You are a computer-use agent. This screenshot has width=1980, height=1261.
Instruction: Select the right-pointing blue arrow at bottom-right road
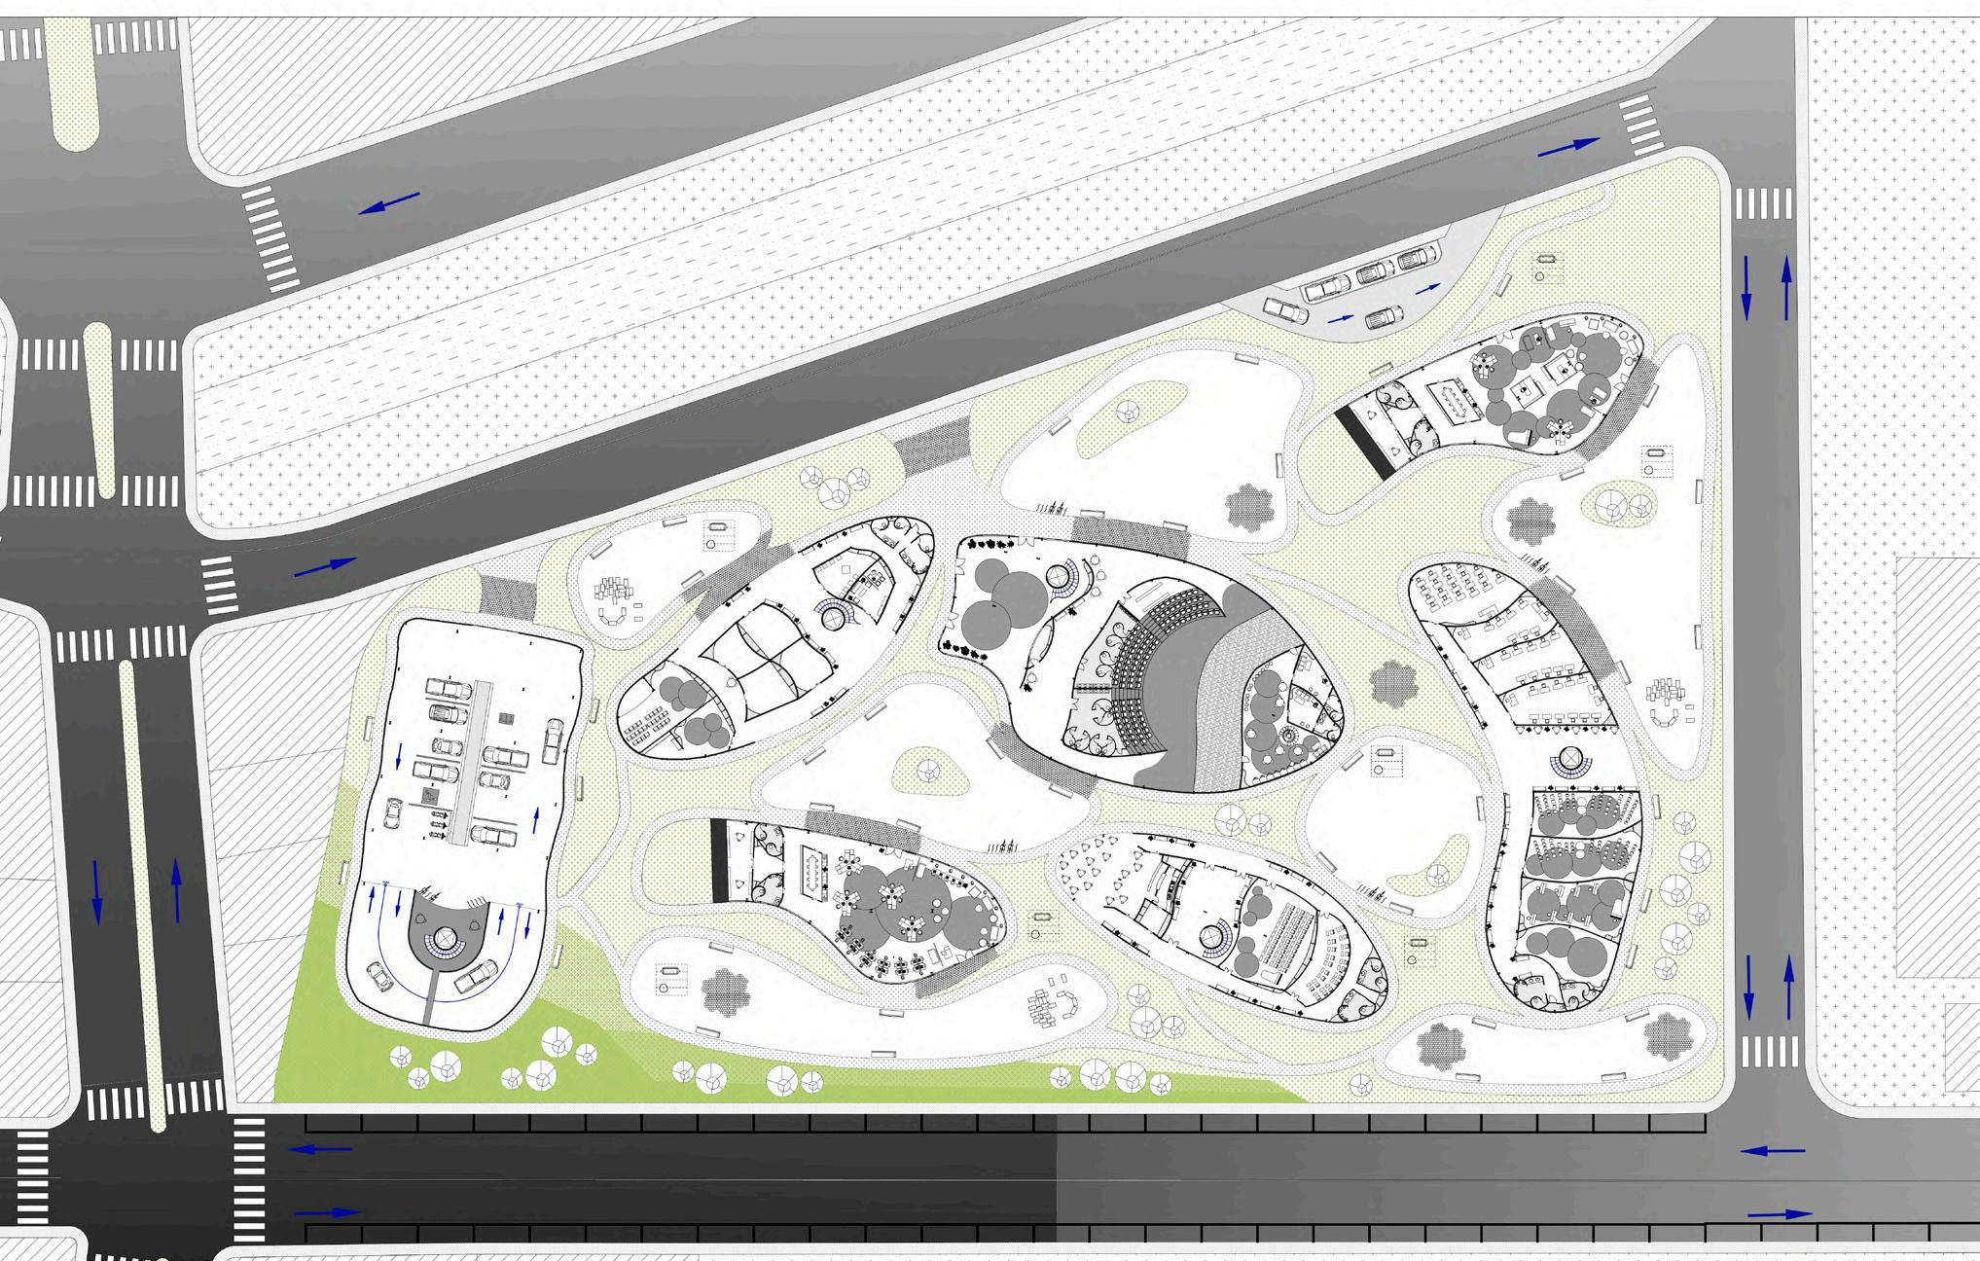(x=1780, y=1214)
